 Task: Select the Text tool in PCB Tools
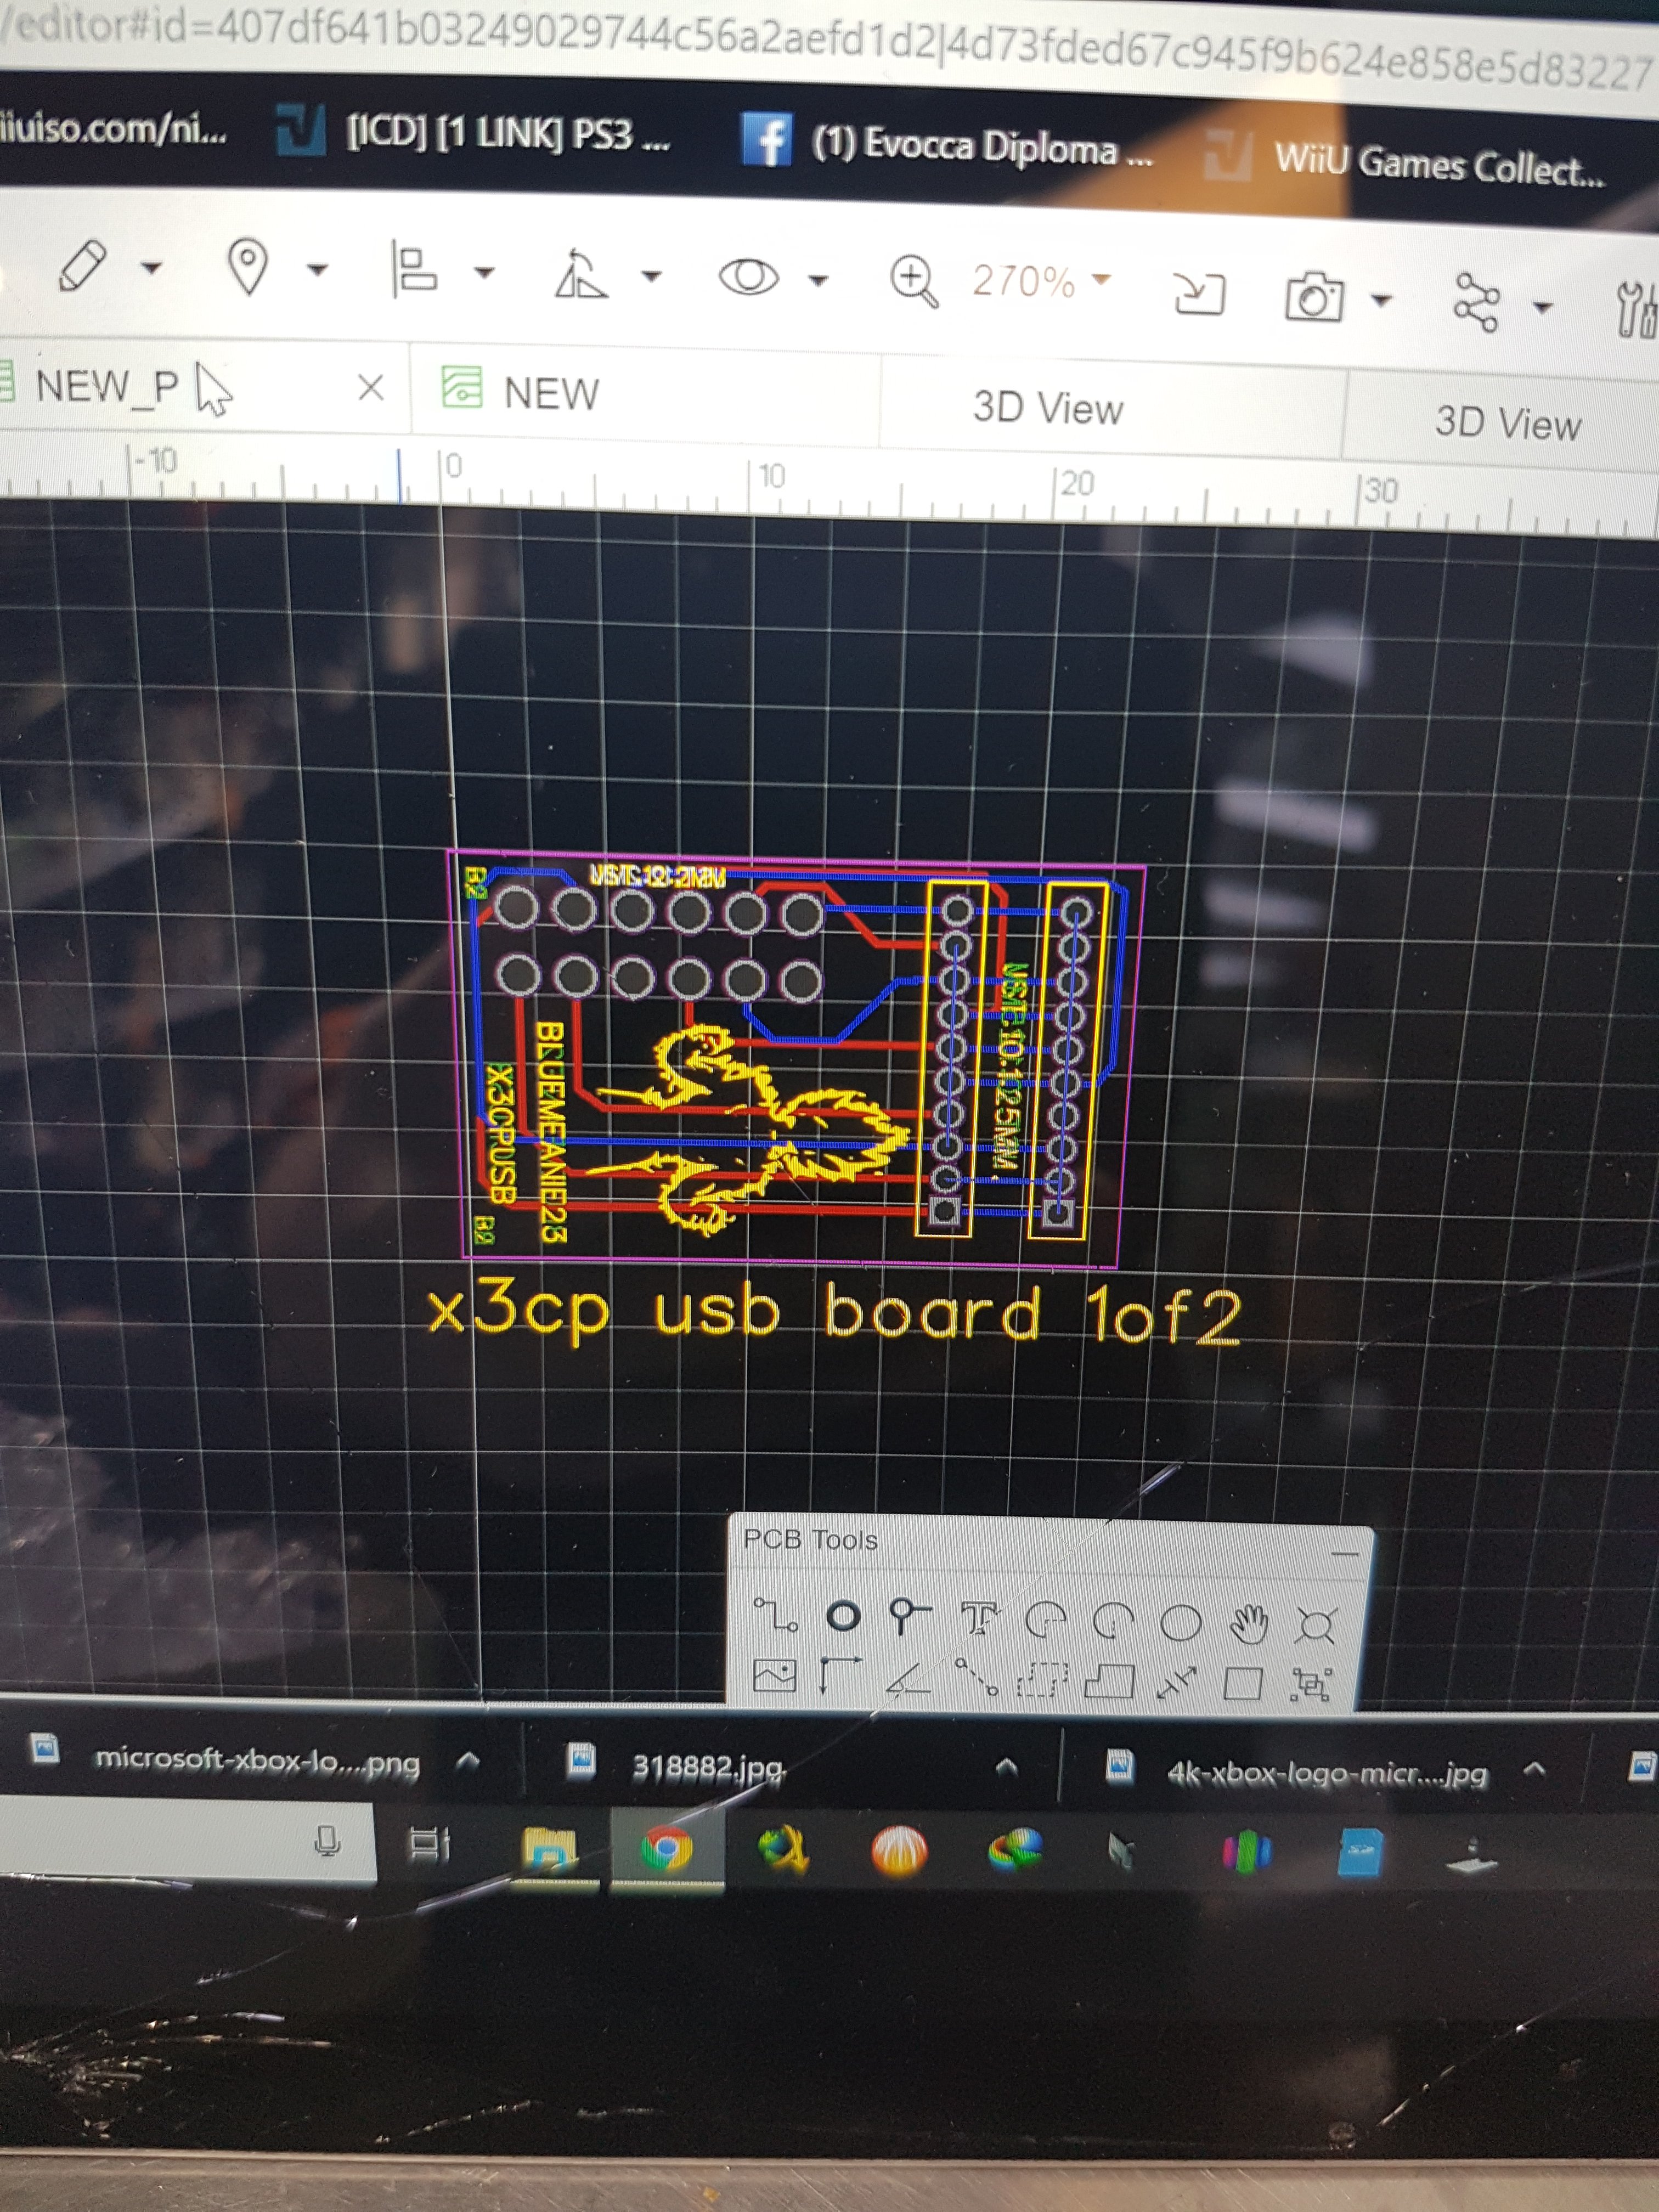(x=979, y=1617)
